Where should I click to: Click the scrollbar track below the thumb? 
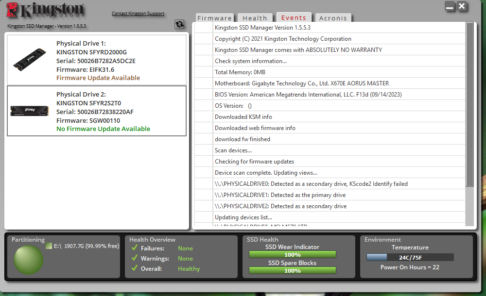(469, 207)
